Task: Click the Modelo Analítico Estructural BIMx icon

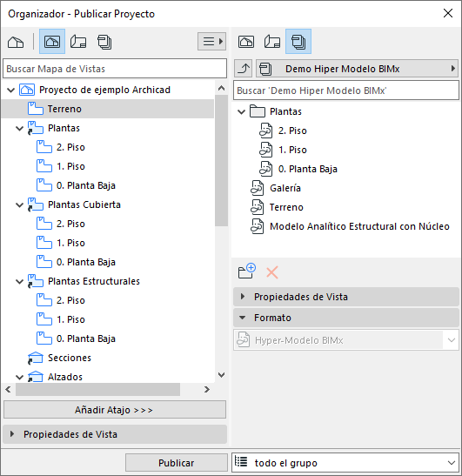Action: tap(258, 226)
